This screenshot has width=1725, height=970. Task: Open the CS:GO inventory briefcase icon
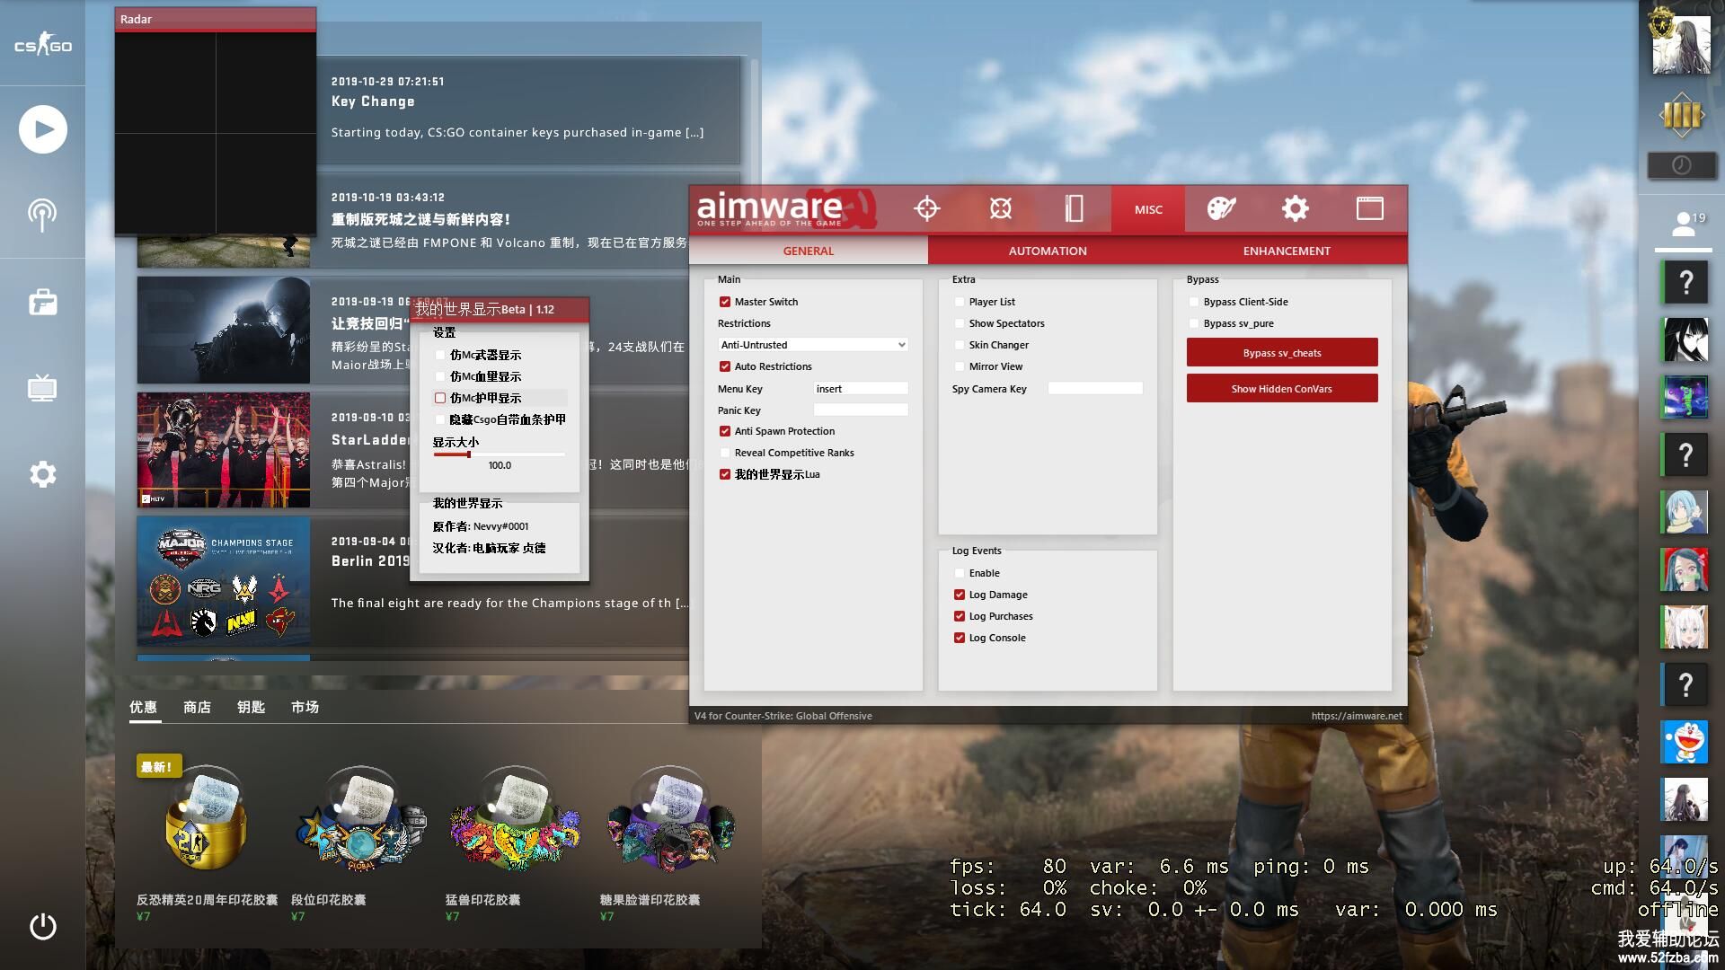click(42, 302)
